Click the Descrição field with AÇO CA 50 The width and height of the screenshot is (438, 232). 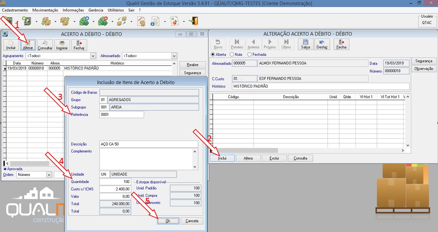point(149,144)
